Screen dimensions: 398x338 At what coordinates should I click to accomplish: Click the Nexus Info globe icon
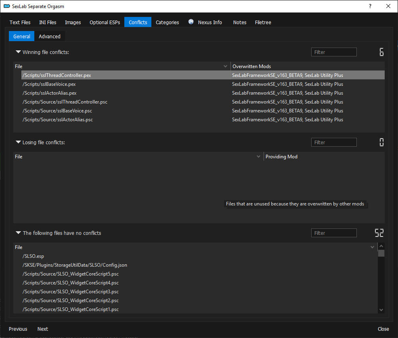[x=191, y=22]
